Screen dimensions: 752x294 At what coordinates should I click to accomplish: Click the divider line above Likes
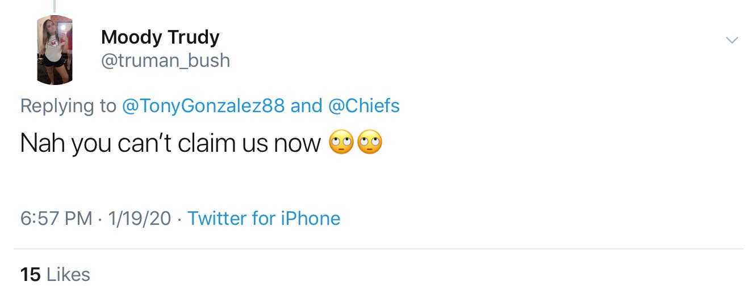click(x=378, y=249)
